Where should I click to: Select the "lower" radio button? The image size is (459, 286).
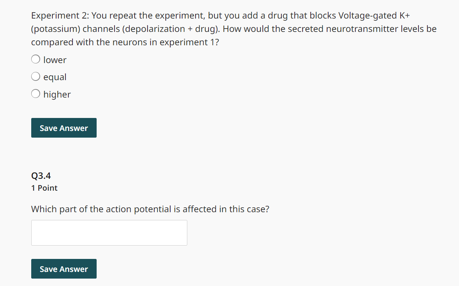35,59
